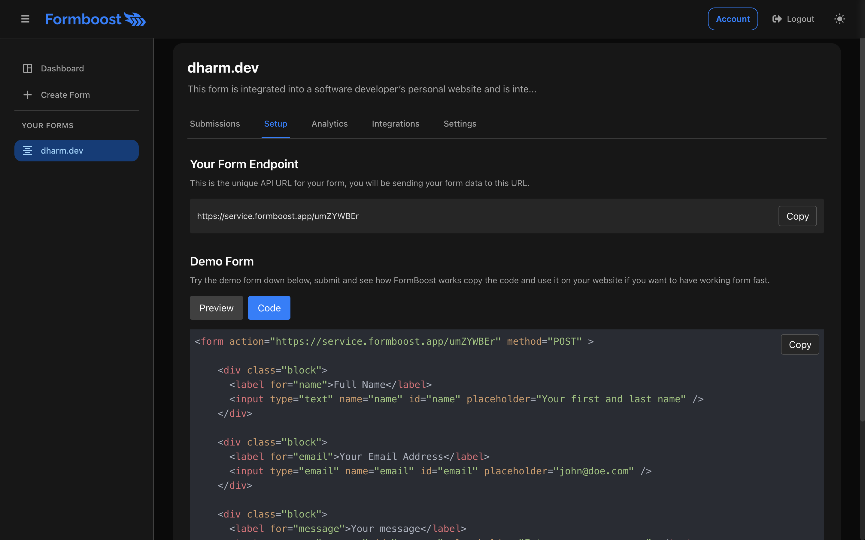Viewport: 865px width, 540px height.
Task: Select the Setup tab
Action: (x=275, y=124)
